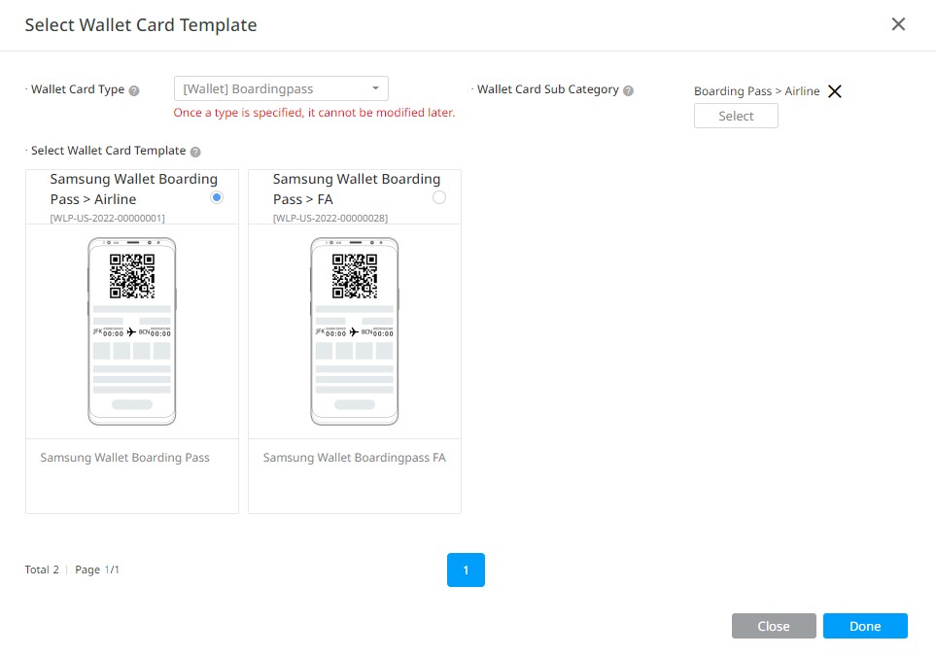The width and height of the screenshot is (936, 656).
Task: Dismiss the dialog using the Close button
Action: [x=774, y=626]
